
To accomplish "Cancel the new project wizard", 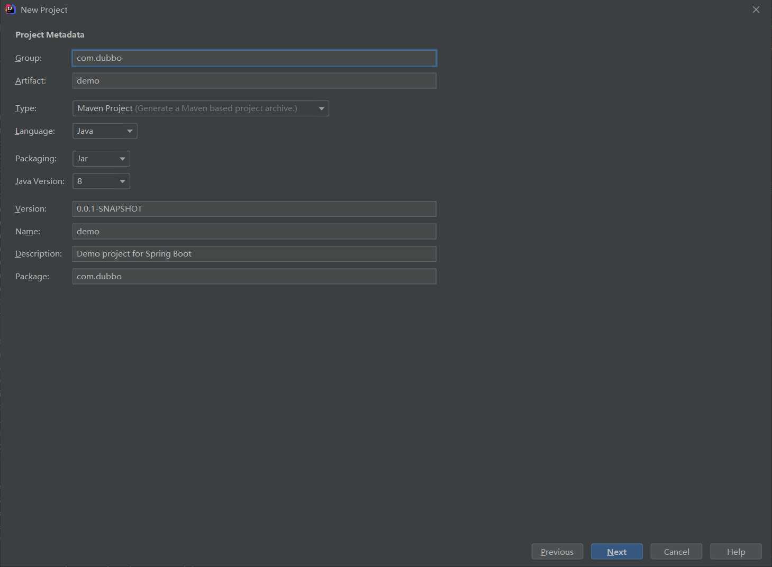I will [x=676, y=552].
